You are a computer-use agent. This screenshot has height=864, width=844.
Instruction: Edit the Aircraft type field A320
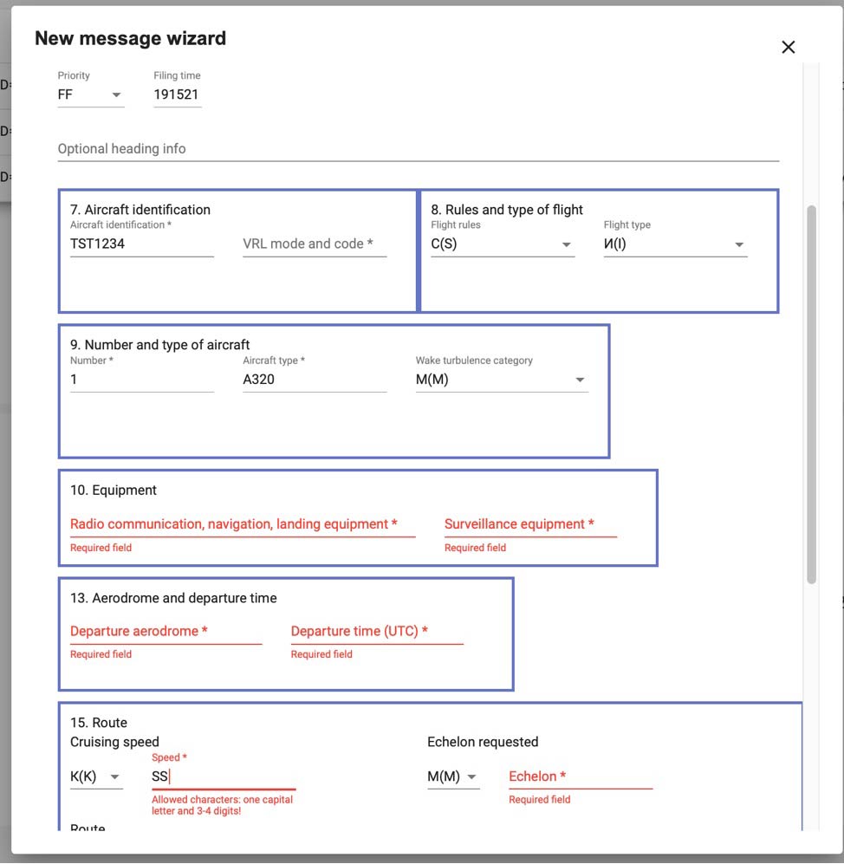point(314,380)
